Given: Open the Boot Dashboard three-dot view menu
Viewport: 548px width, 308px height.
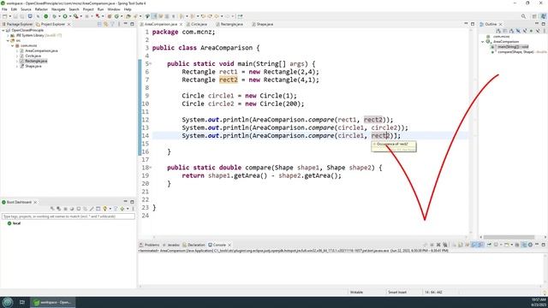Looking at the screenshot, I should coord(133,209).
